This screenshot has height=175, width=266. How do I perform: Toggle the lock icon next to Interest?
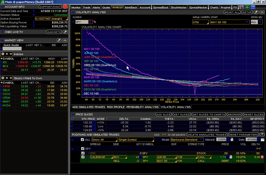232,140
